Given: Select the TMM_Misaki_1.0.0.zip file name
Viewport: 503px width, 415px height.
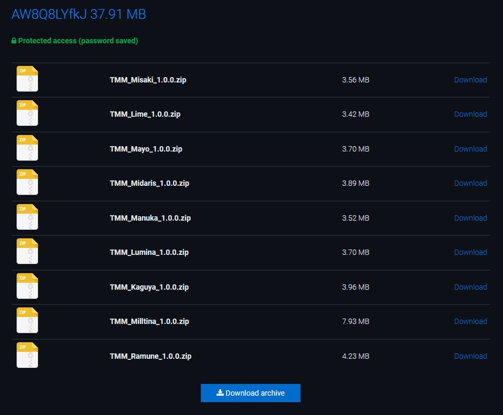Looking at the screenshot, I should (x=148, y=80).
